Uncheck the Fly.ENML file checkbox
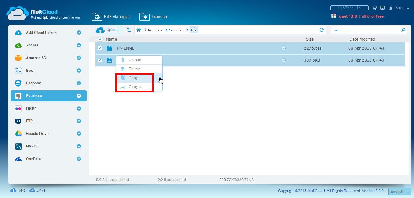 coord(100,48)
